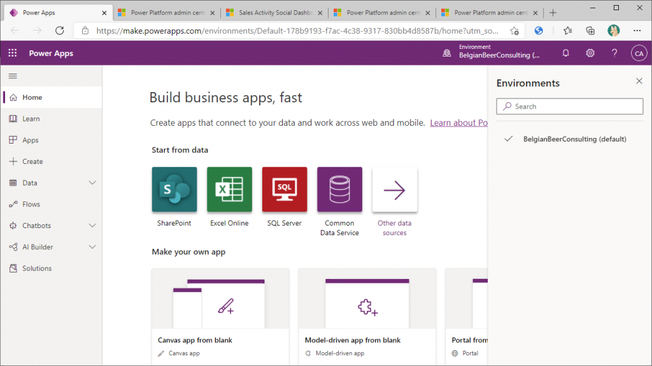
Task: Close the Sales Activity Social Dashboard tab
Action: pos(320,13)
